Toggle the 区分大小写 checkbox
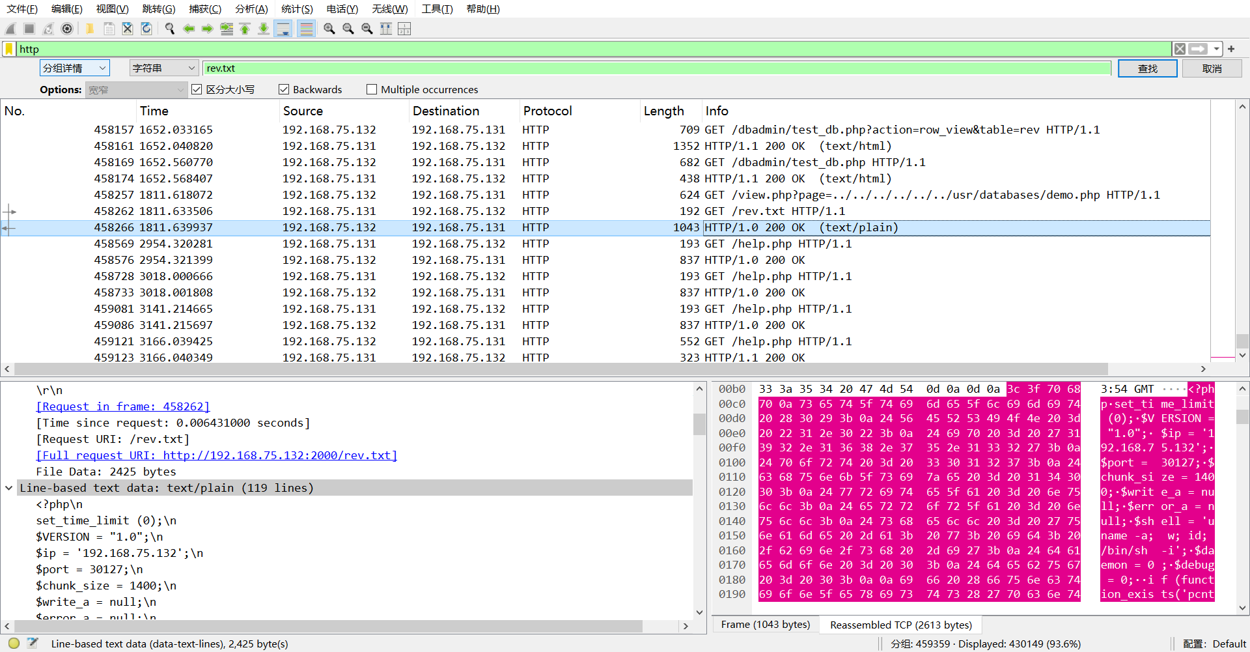This screenshot has height=652, width=1250. click(x=197, y=89)
